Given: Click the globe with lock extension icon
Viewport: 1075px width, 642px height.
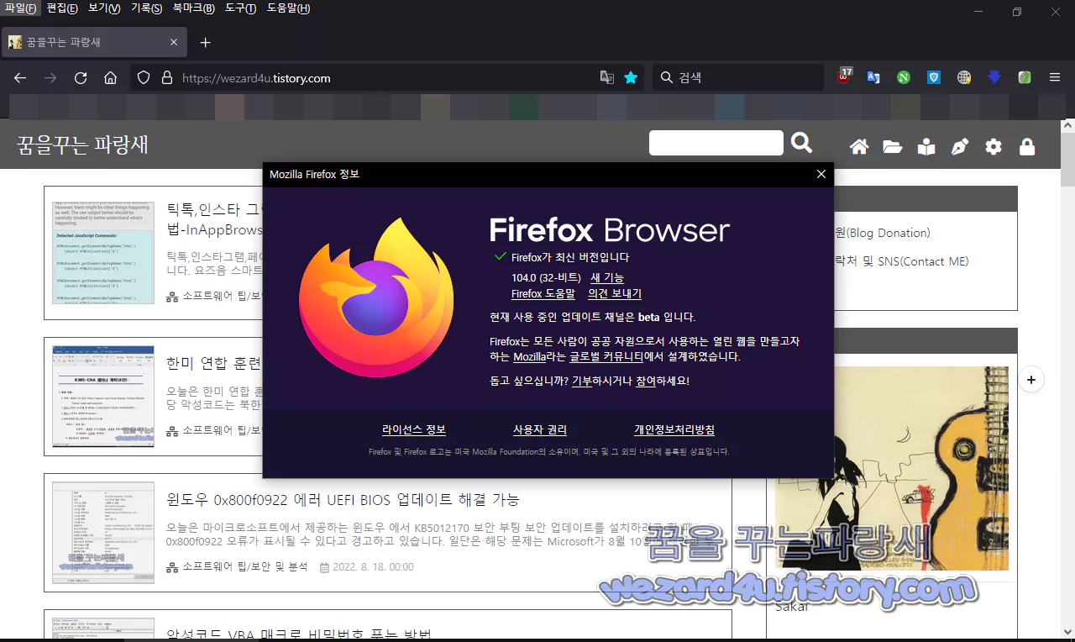Looking at the screenshot, I should [964, 77].
